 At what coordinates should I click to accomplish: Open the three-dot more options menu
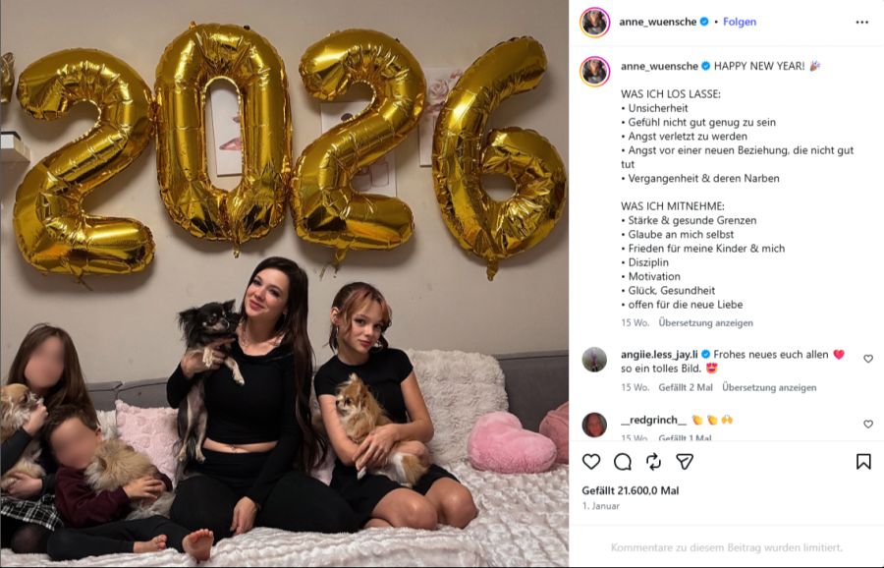point(862,22)
